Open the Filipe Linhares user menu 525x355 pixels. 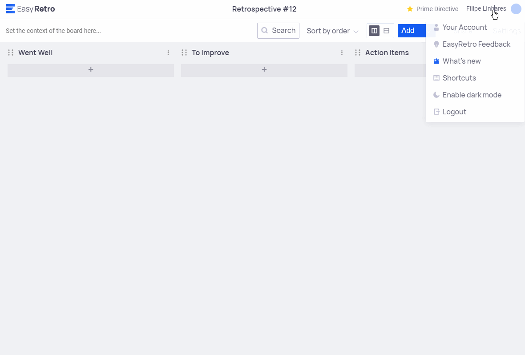click(x=486, y=9)
